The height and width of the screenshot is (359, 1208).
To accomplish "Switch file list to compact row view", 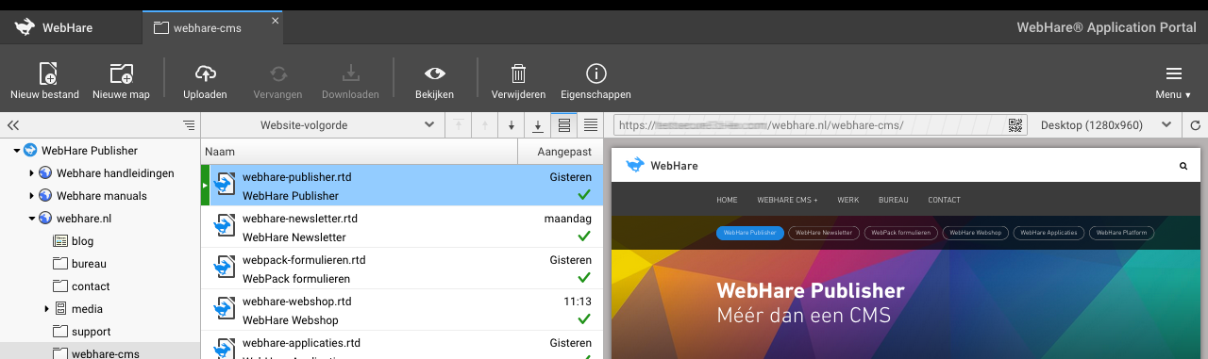I will coord(591,125).
